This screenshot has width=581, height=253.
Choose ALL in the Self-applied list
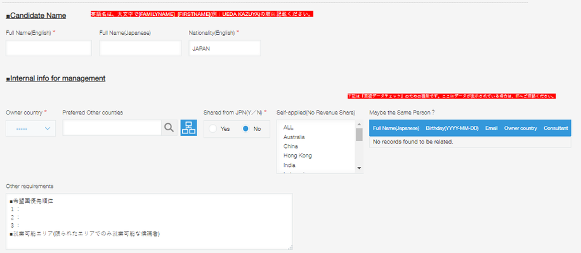(289, 127)
